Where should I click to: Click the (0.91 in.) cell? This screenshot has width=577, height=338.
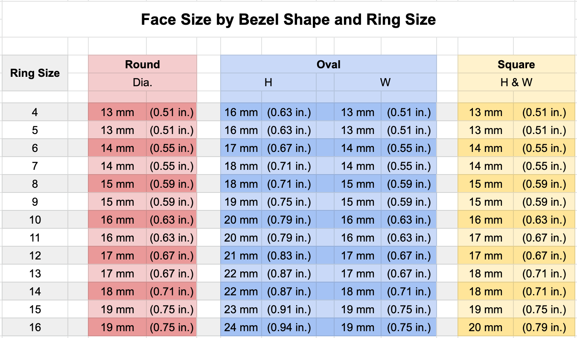(x=289, y=309)
